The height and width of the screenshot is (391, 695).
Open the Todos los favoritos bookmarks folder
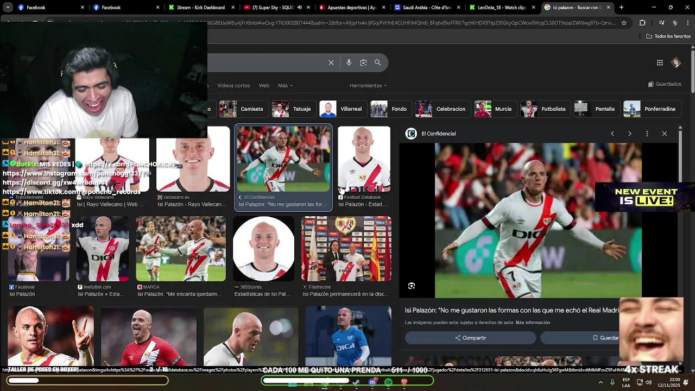668,36
